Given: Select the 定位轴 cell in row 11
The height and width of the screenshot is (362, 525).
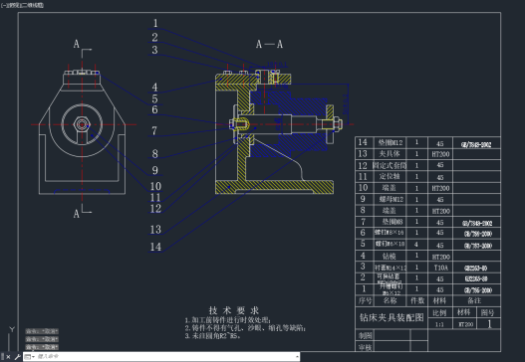Looking at the screenshot, I should (x=391, y=176).
